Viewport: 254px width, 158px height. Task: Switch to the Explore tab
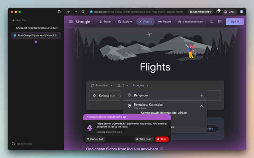[125, 22]
